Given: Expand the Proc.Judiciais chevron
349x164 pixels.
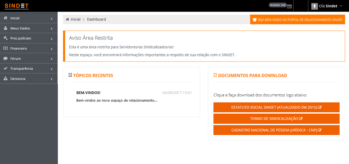Looking at the screenshot, I should 52,39.
